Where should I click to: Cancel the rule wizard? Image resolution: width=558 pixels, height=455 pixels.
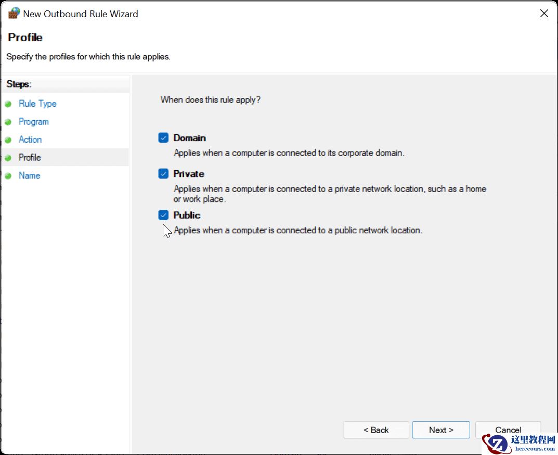click(x=508, y=429)
